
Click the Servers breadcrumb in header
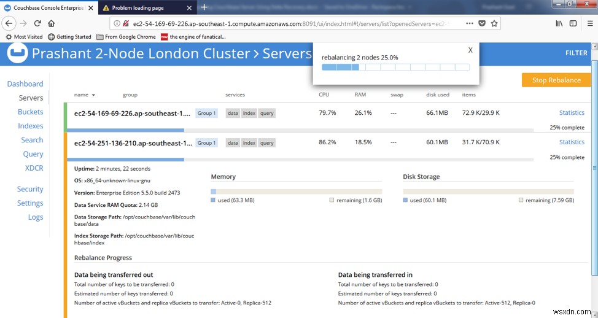tap(287, 53)
